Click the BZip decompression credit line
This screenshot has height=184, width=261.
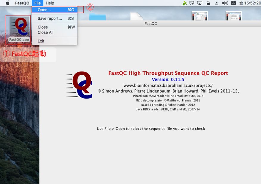point(168,100)
